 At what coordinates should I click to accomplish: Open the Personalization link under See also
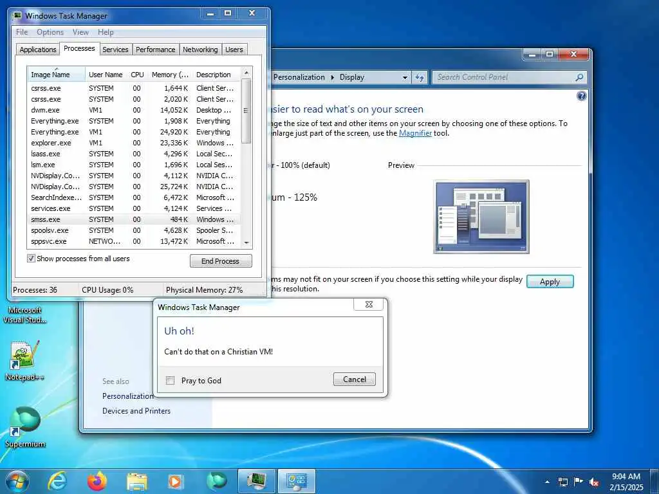coord(128,396)
